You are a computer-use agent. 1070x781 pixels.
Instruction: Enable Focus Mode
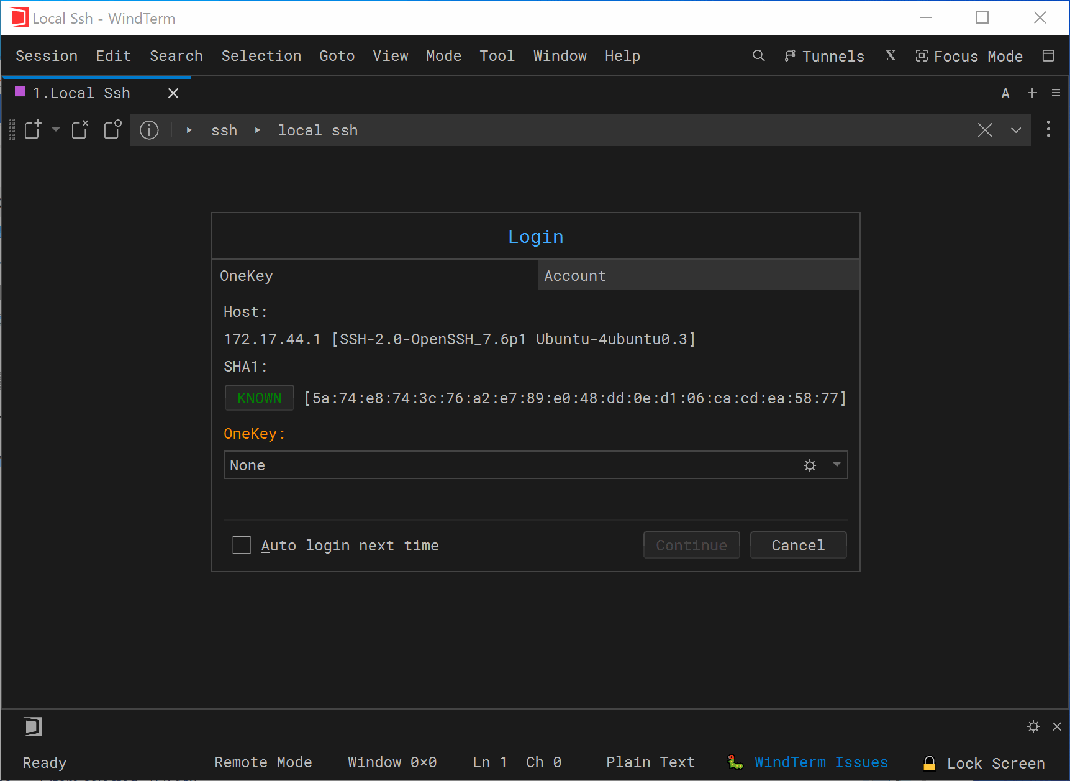click(969, 57)
